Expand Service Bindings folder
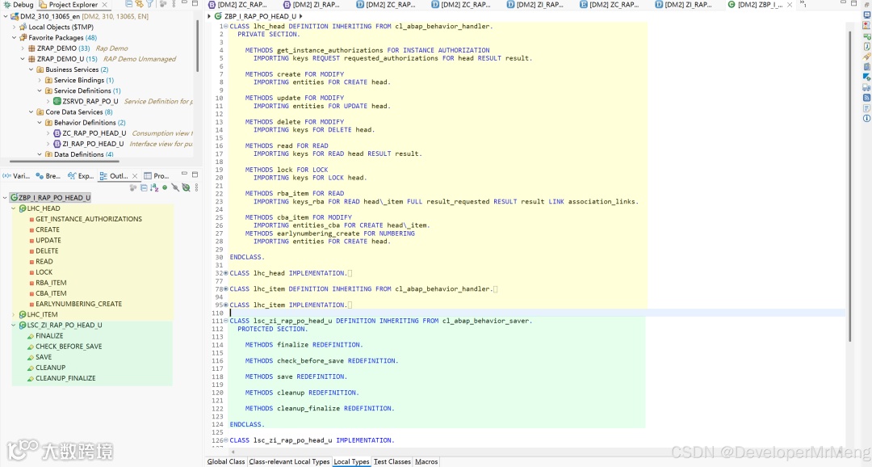This screenshot has height=467, width=872. click(x=40, y=80)
